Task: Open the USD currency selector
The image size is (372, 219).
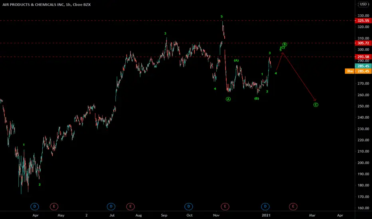Action: [x=363, y=4]
